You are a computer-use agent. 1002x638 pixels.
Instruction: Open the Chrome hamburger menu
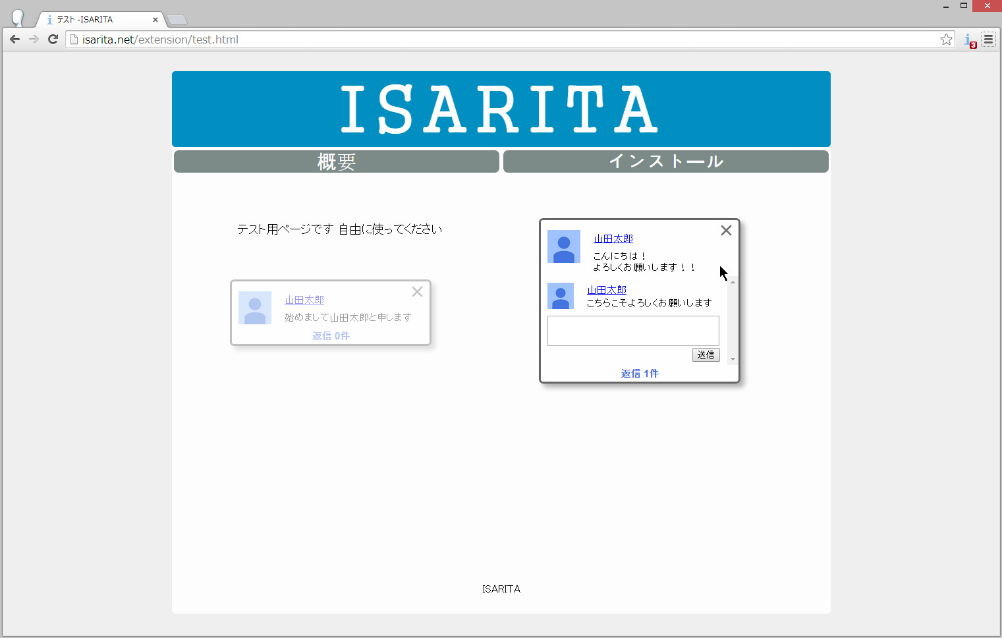[988, 40]
